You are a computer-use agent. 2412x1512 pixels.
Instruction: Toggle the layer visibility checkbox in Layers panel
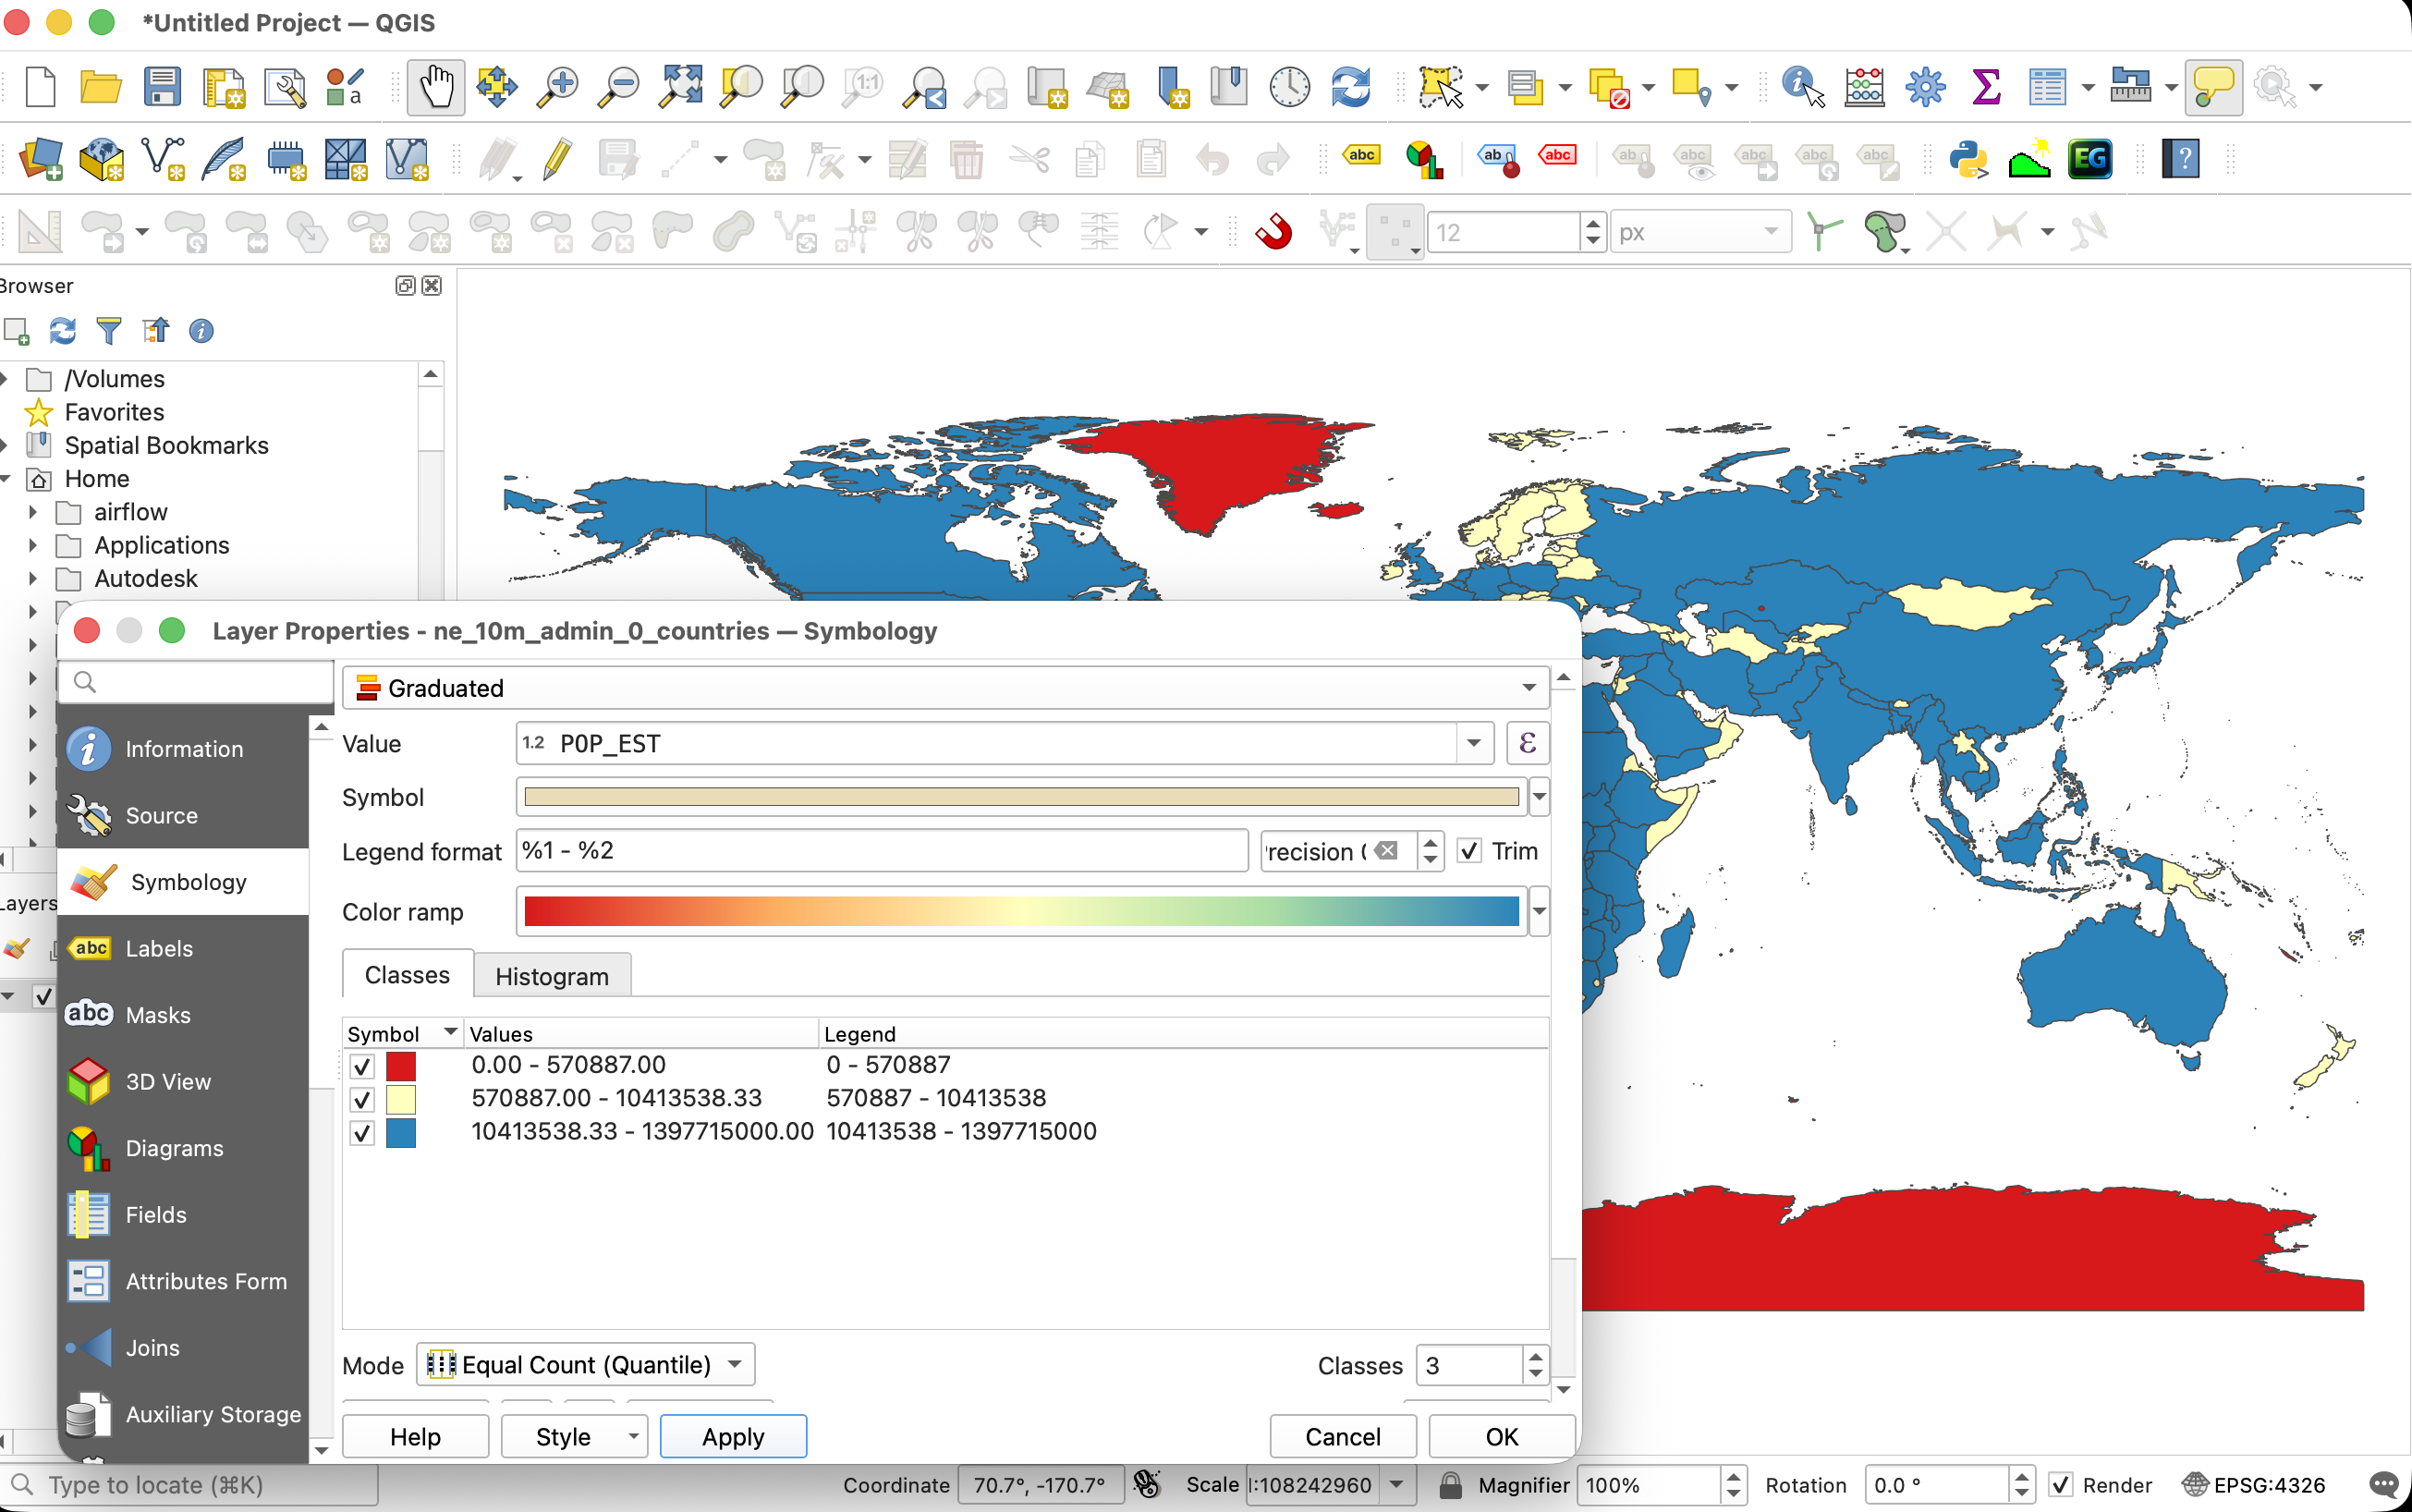43,997
